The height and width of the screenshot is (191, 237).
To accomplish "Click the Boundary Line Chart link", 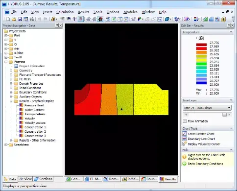I will pyautogui.click(x=201, y=139).
